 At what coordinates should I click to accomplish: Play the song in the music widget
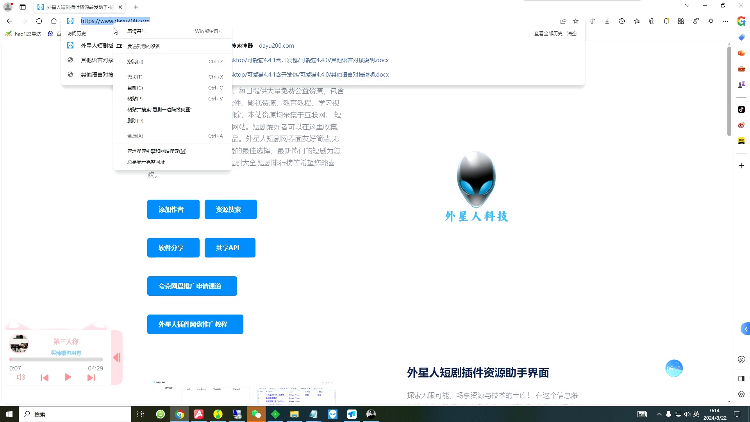pos(68,377)
